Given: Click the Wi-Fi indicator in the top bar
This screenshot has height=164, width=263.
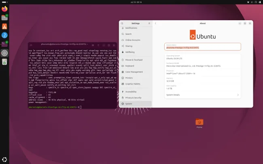Looking at the screenshot, I should [248, 2].
